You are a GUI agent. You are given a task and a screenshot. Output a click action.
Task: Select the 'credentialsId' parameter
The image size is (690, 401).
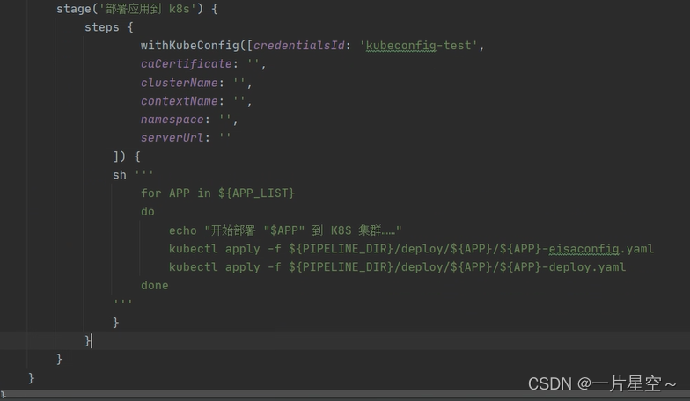tap(299, 46)
